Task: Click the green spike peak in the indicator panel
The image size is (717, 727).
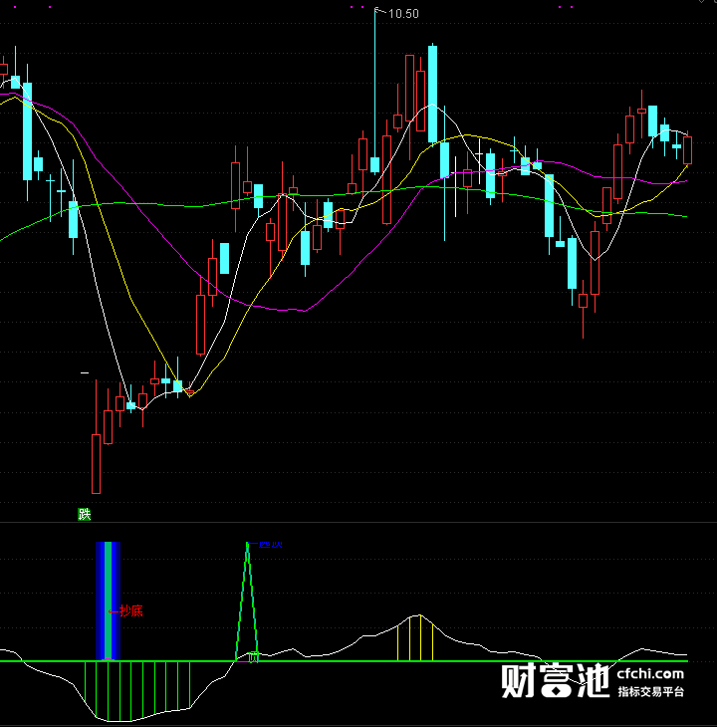Action: tap(248, 544)
